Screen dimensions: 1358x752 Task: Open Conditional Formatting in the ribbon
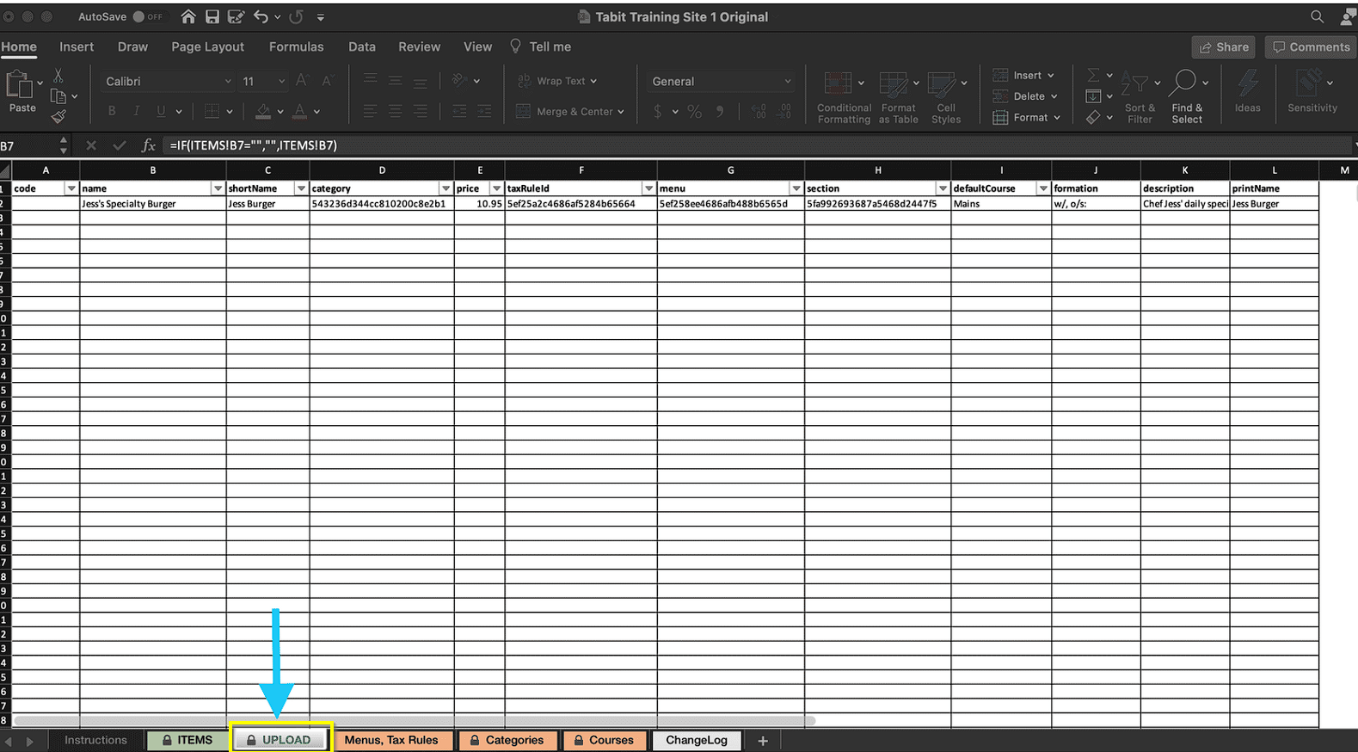[x=839, y=84]
